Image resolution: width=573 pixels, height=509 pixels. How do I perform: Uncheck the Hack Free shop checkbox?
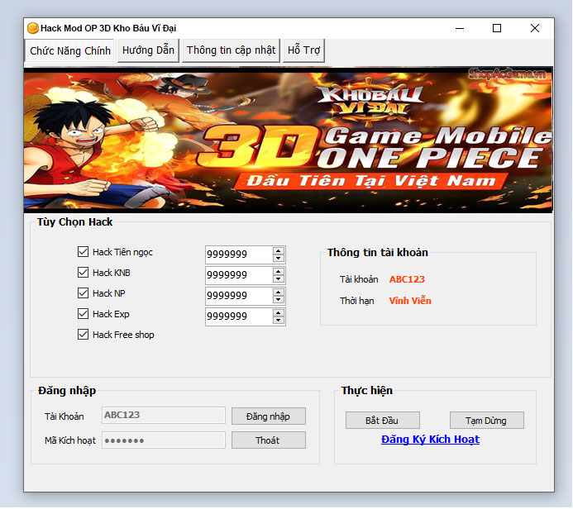click(x=83, y=335)
